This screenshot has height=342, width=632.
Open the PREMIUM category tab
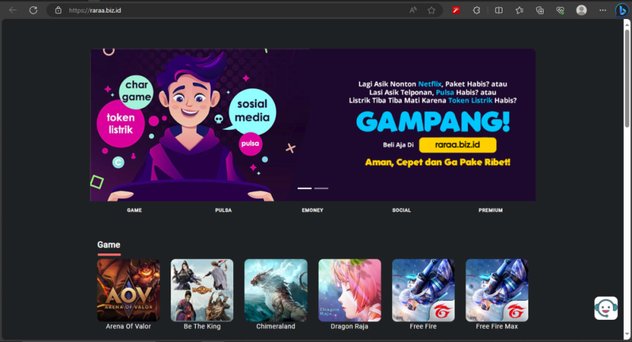click(490, 210)
